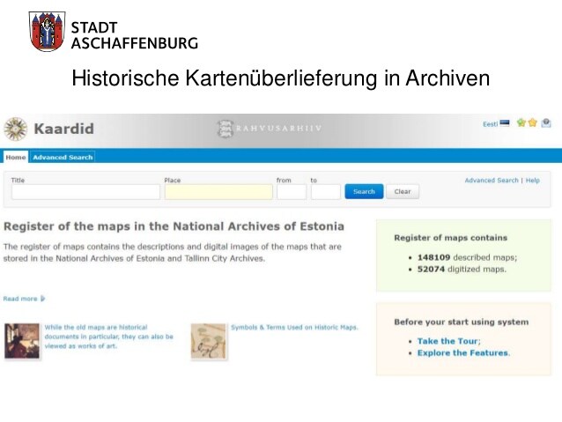Click the blue Search button

tap(364, 191)
